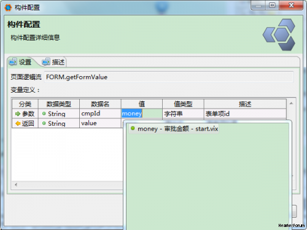Click the monitor icon on 描述 tab
Viewport: 307px width, 230px height.
46,62
